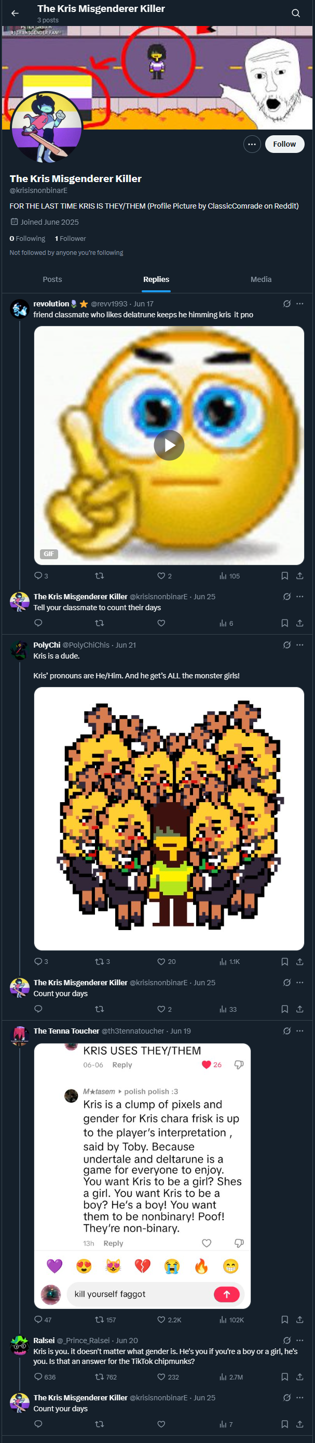Viewport: 315px width, 1443px height.
Task: View analytics on Ralsei's 2.7M views post
Action: pyautogui.click(x=231, y=1377)
